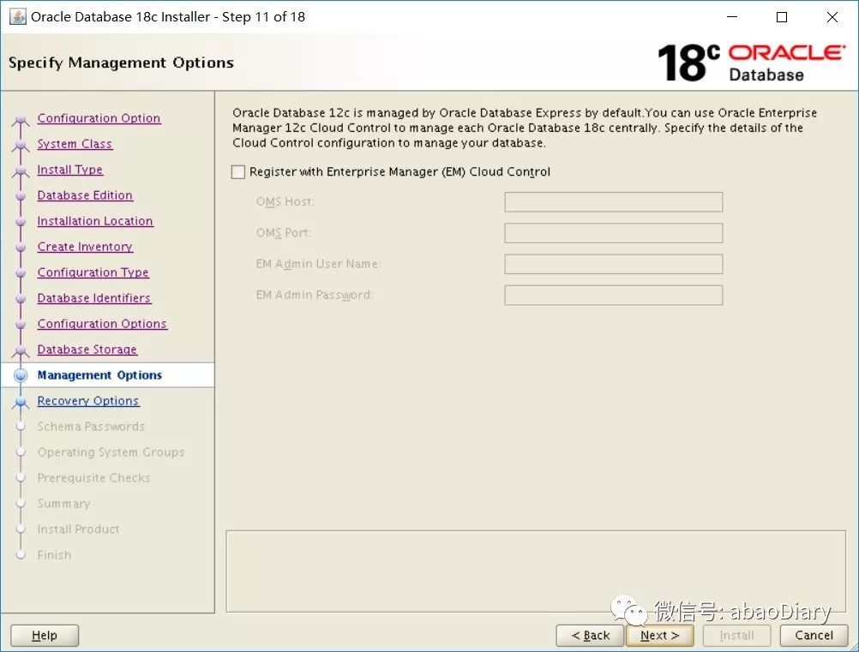Go to the Configuration Options step

coord(102,324)
